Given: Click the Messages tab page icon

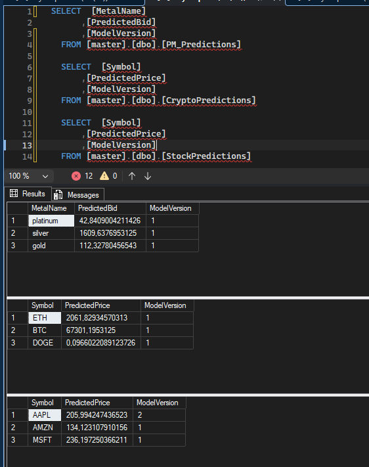Looking at the screenshot, I should click(58, 195).
